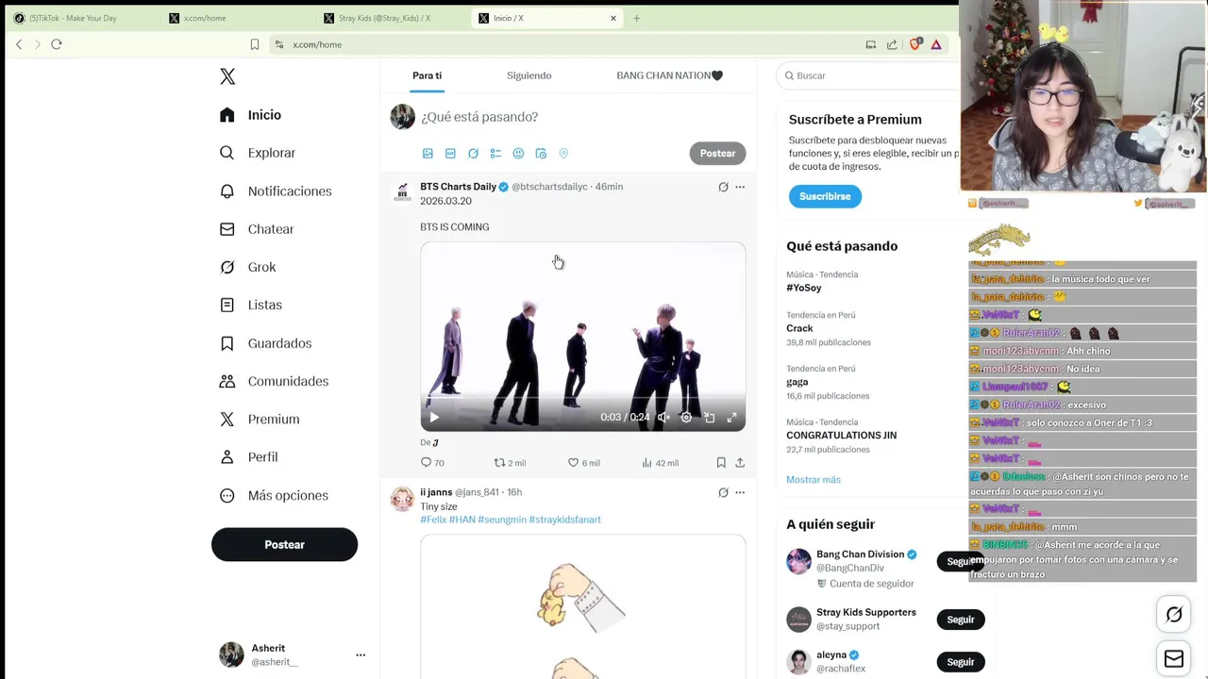Click the poll icon in composer

click(495, 154)
